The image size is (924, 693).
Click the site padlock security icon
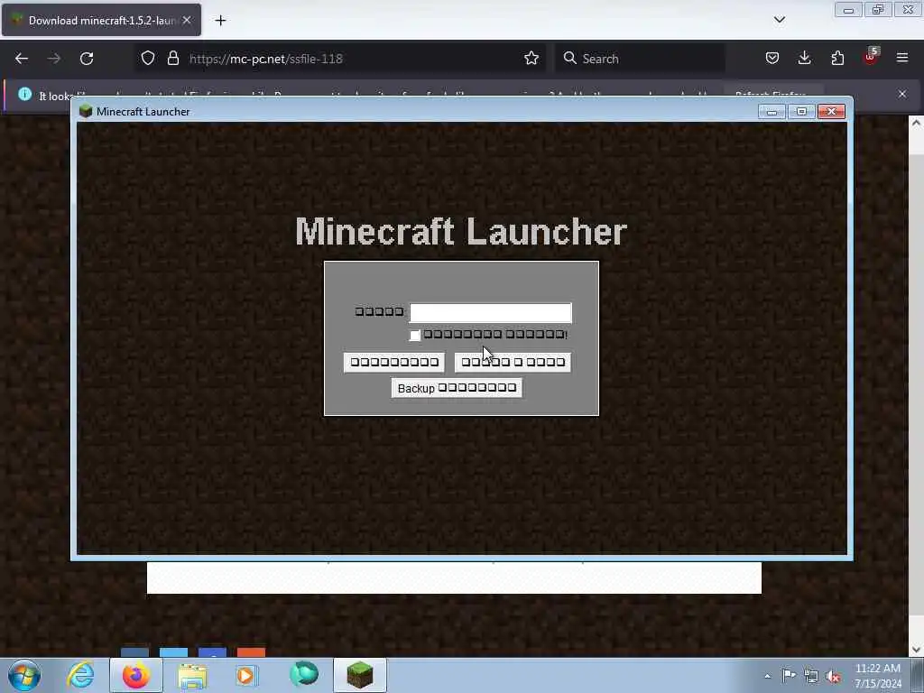pyautogui.click(x=172, y=58)
